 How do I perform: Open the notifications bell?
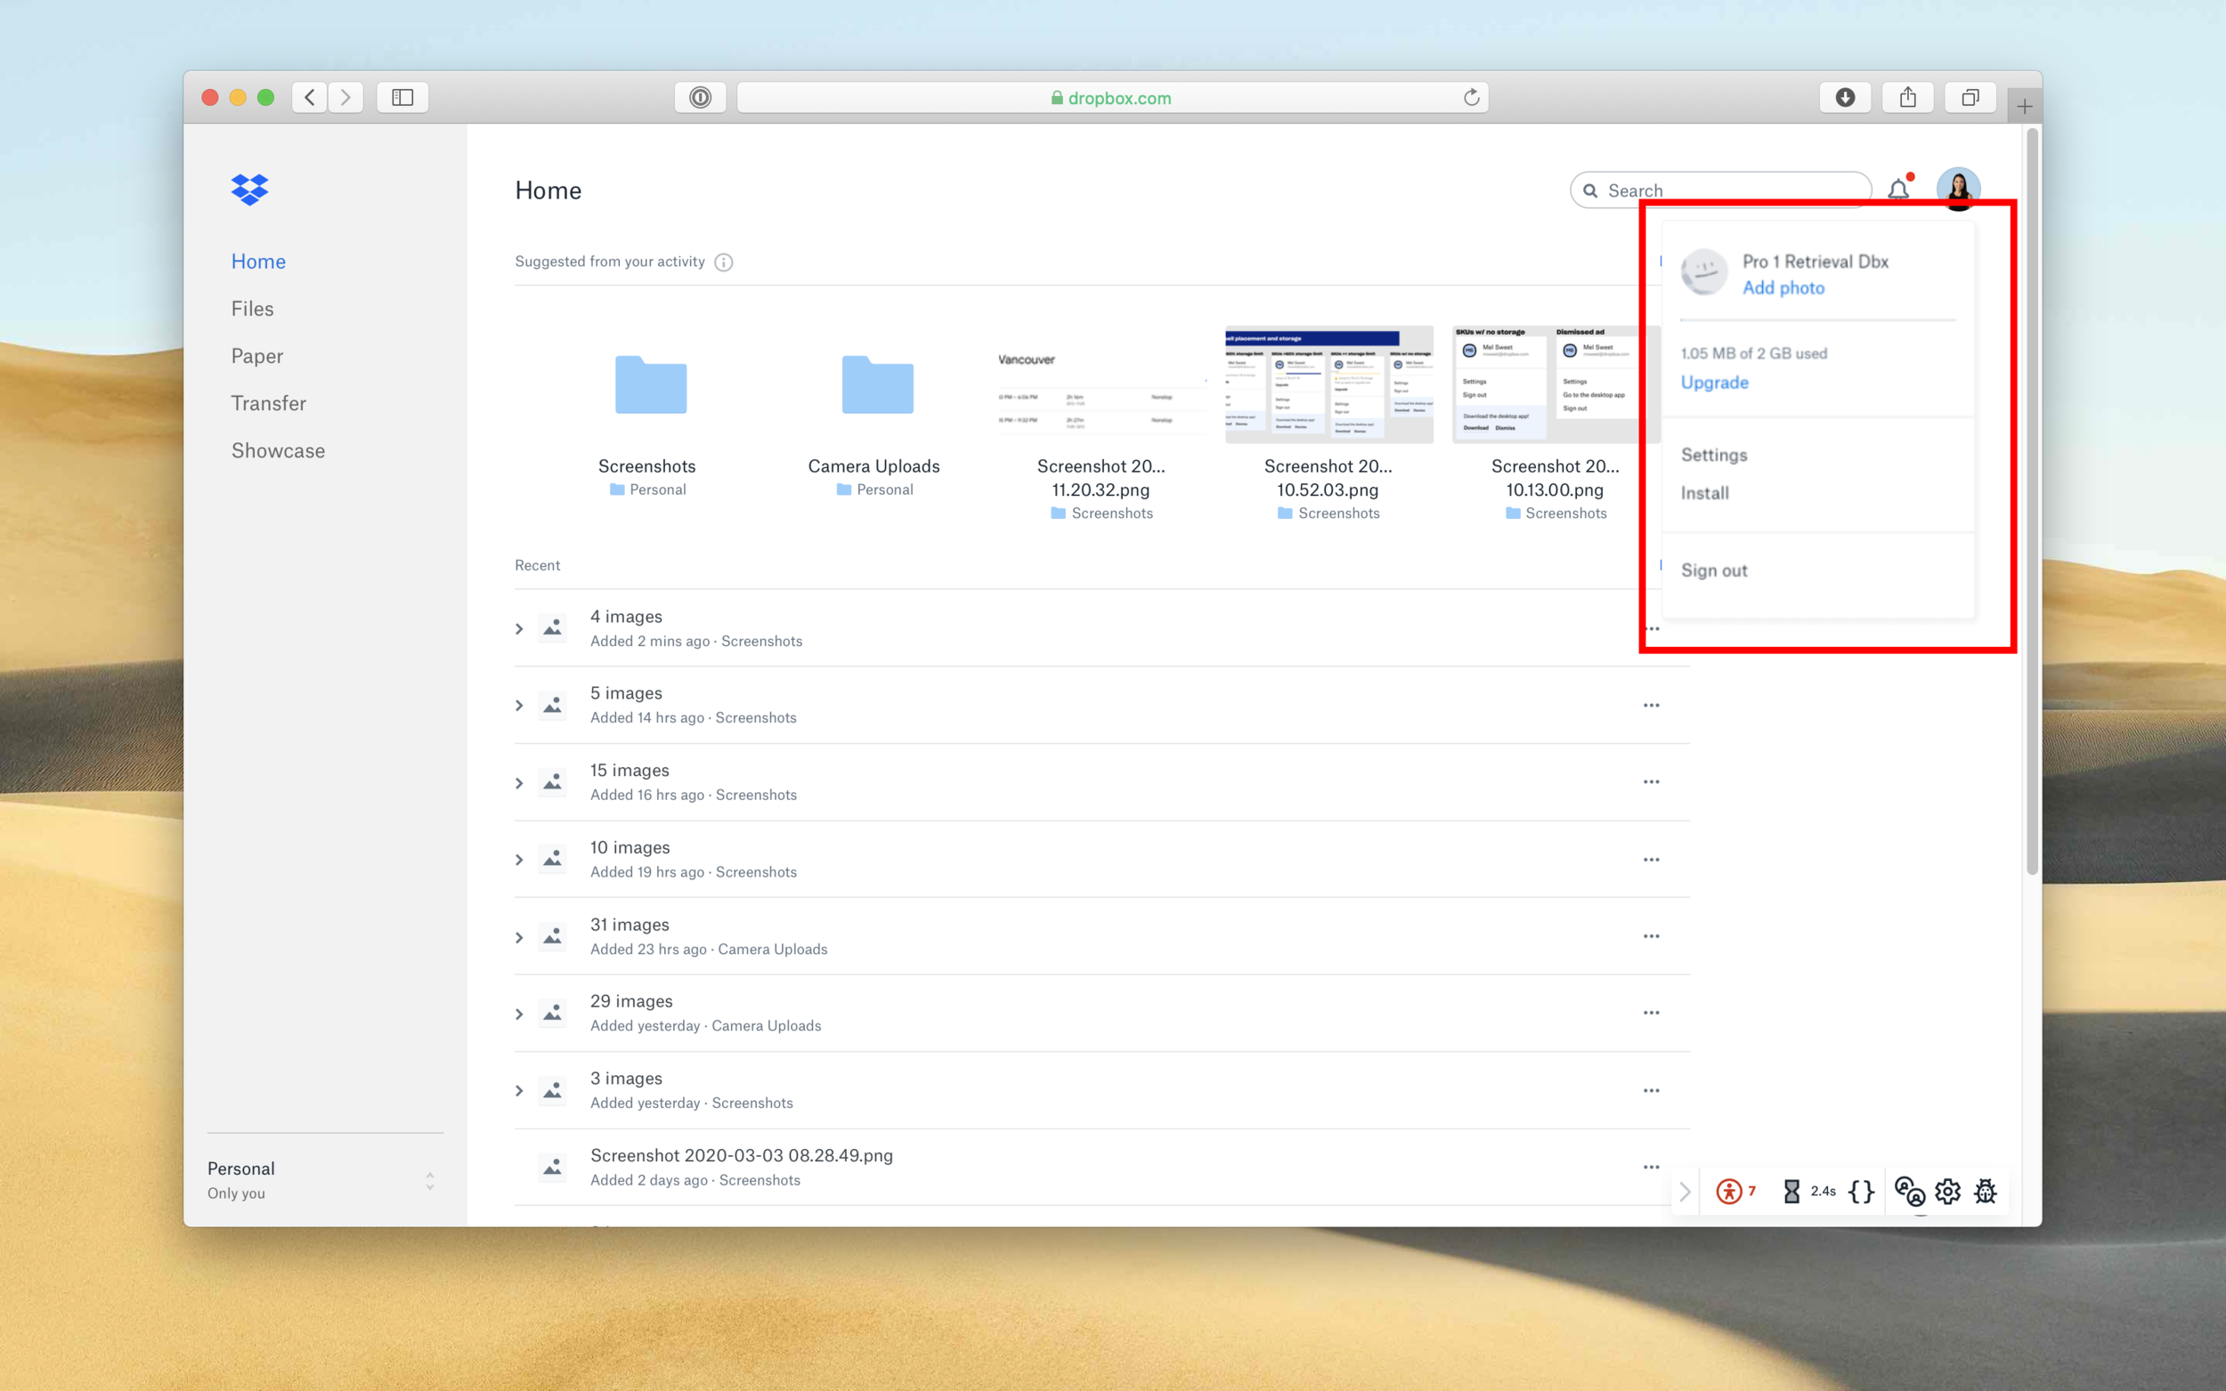click(1897, 190)
